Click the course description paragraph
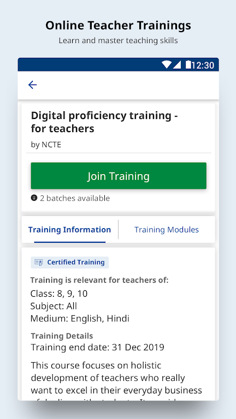This screenshot has width=236, height=419. (x=116, y=381)
